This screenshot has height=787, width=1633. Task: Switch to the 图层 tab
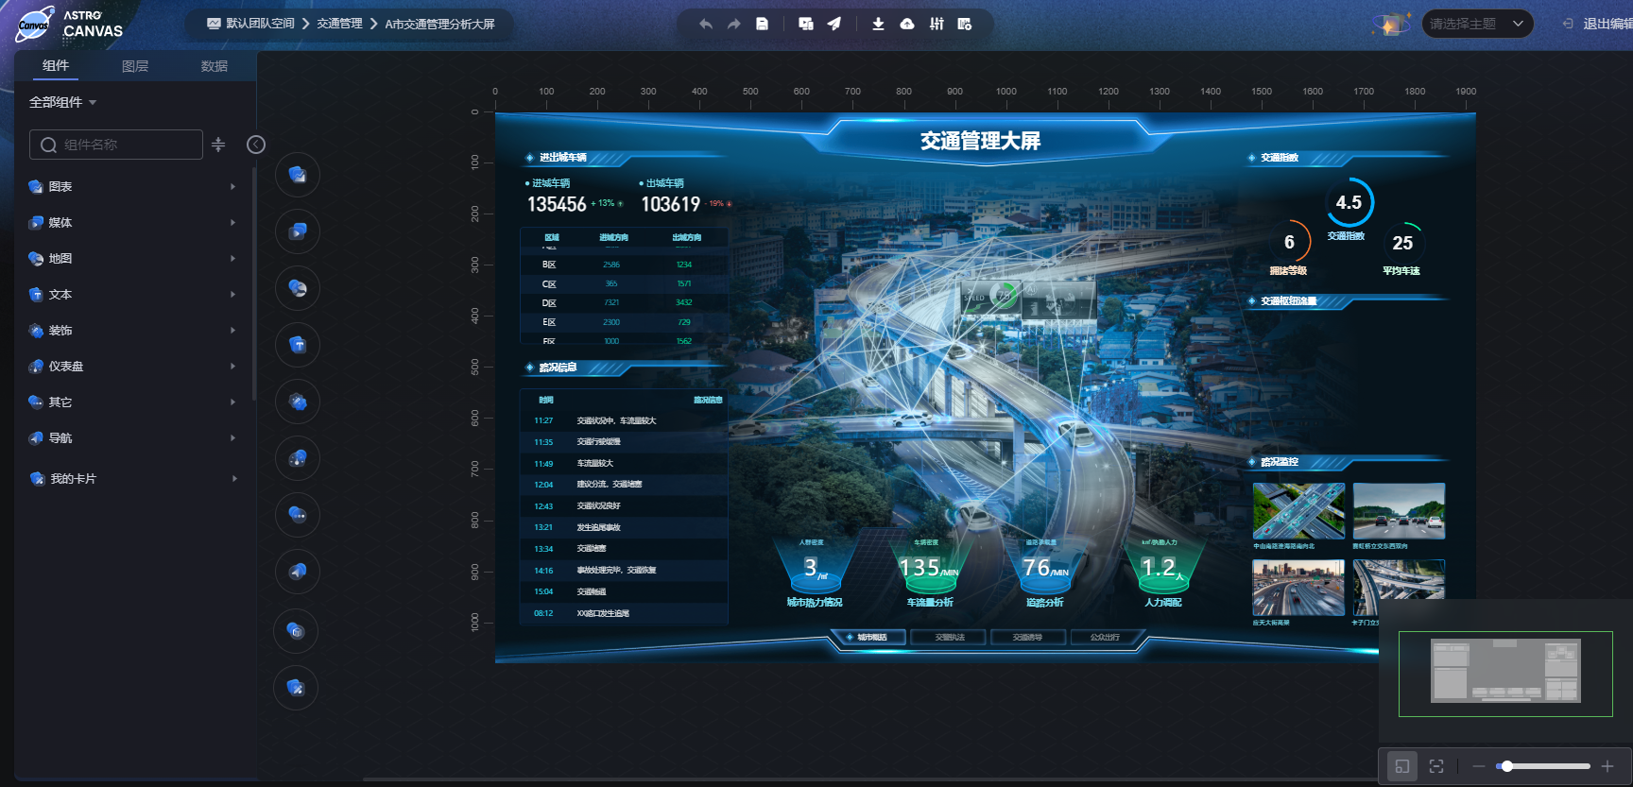(x=135, y=66)
